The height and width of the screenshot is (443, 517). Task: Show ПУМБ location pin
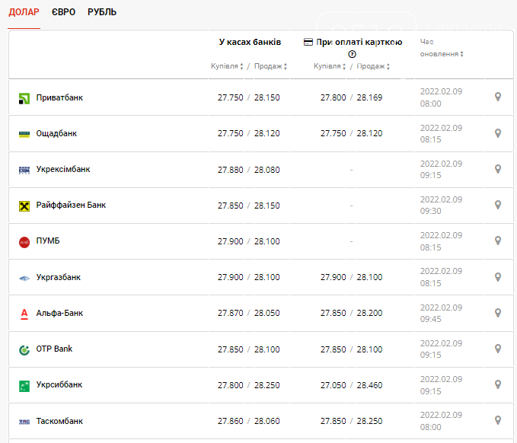[498, 241]
